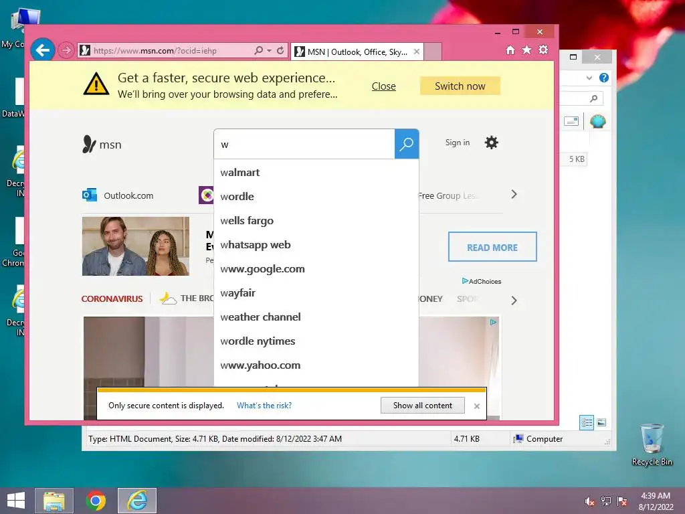
Task: Open the CORONAVIRUS news category
Action: point(112,298)
